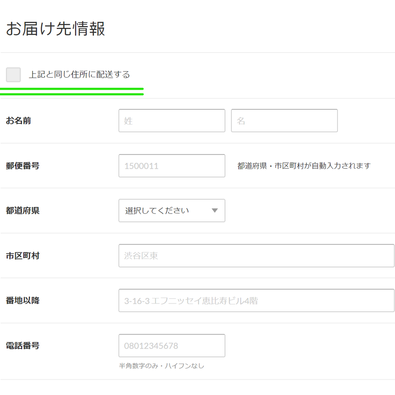Click the 市区町村 city input field

(256, 256)
